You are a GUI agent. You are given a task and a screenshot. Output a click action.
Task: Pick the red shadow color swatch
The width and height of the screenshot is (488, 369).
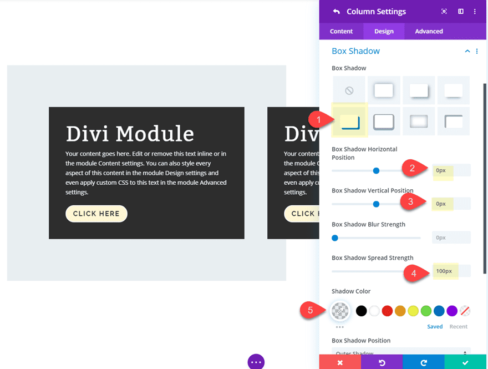tap(387, 310)
